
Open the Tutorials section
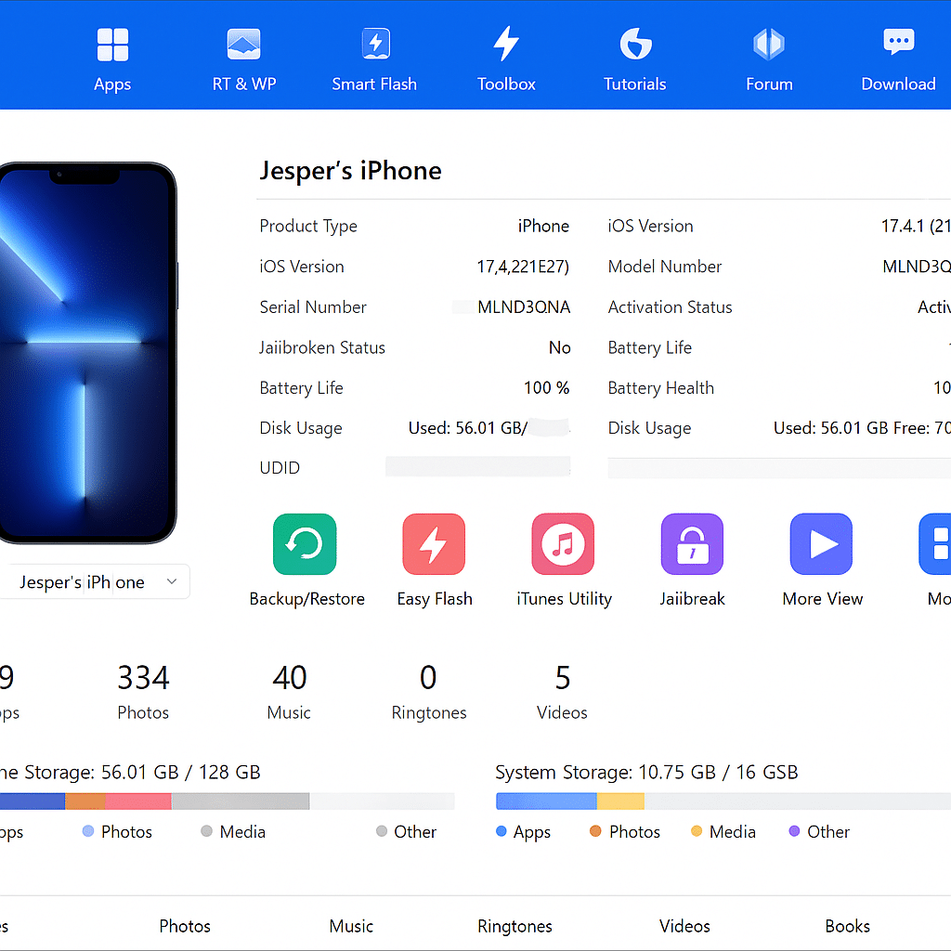click(x=634, y=56)
